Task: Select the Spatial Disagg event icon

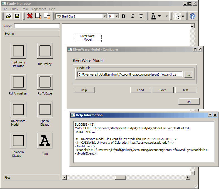Action: pyautogui.click(x=45, y=110)
